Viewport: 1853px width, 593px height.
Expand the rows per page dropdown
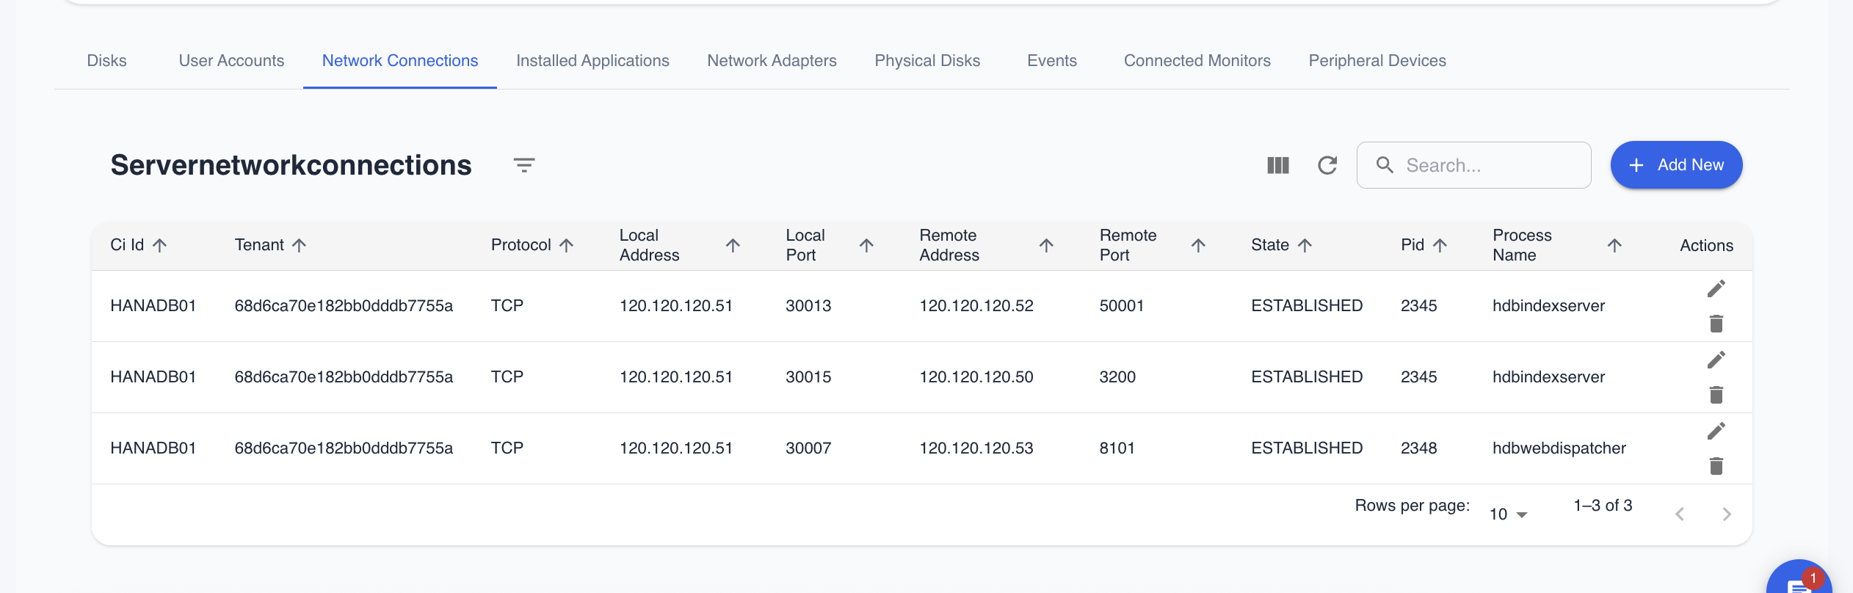coord(1508,514)
